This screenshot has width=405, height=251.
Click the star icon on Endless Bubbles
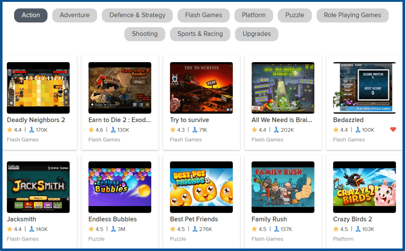tap(91, 229)
